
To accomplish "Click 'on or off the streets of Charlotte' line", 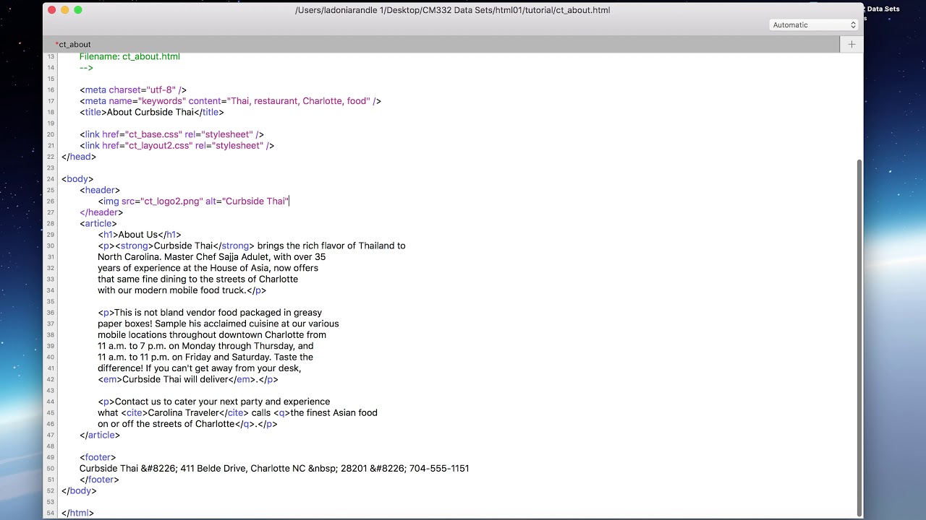I will pyautogui.click(x=188, y=424).
